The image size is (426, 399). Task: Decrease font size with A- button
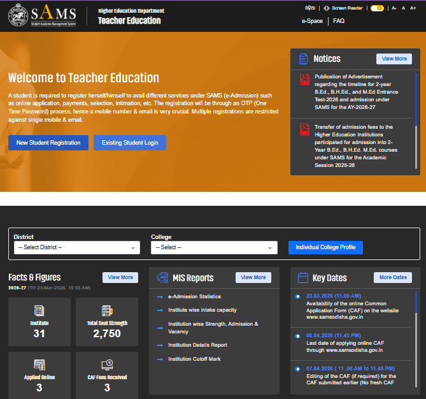pos(394,8)
